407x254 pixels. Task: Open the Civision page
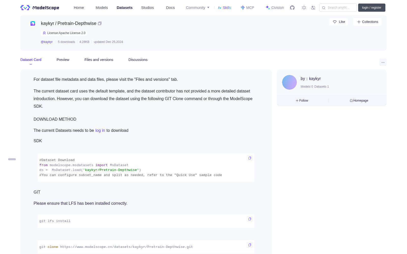tap(275, 8)
